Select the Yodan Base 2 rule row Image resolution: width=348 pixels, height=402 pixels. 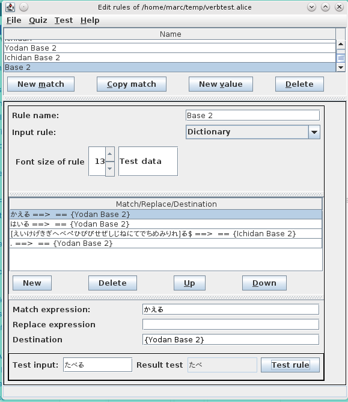170,48
